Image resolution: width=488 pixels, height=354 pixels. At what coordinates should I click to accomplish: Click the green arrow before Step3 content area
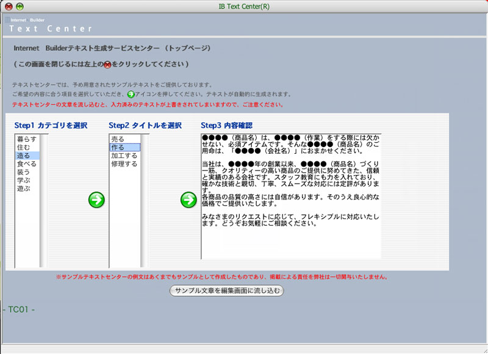click(188, 200)
